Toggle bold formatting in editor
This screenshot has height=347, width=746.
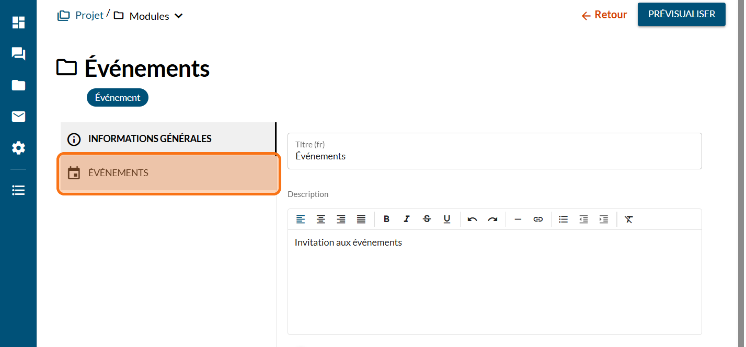(386, 219)
